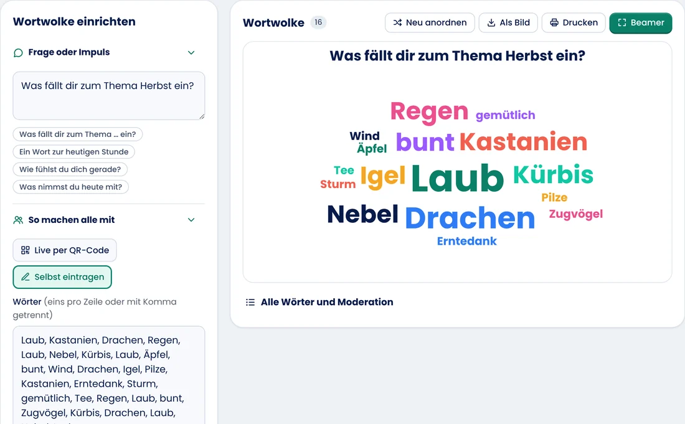Click into the question text field

tap(109, 96)
